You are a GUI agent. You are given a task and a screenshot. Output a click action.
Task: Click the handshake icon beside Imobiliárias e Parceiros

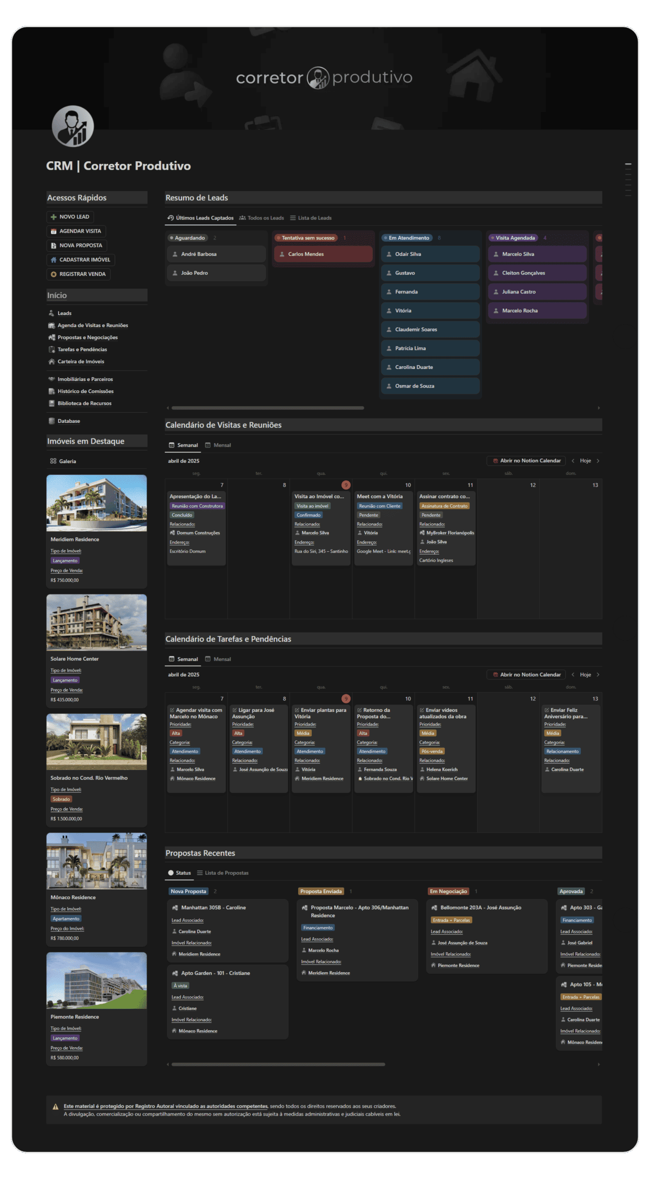coord(52,379)
